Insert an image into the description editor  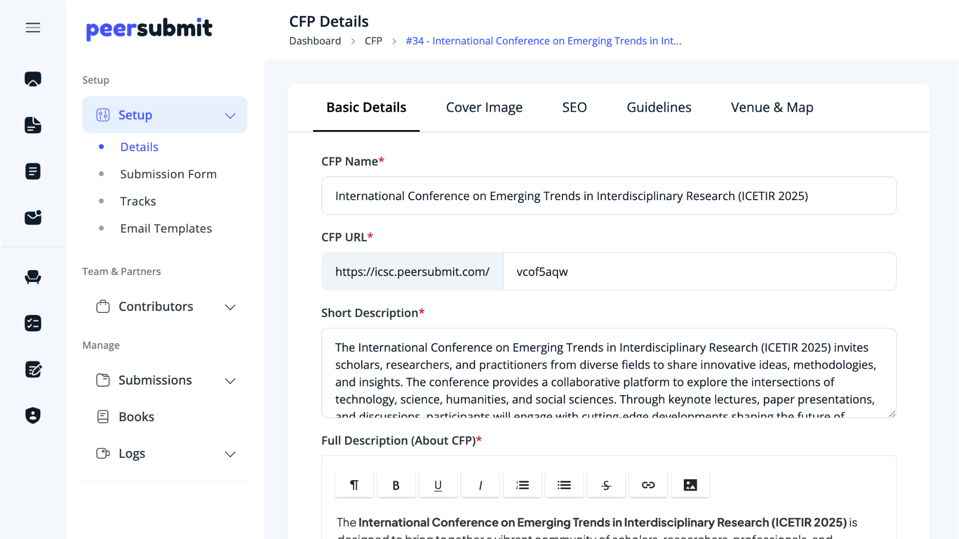690,484
